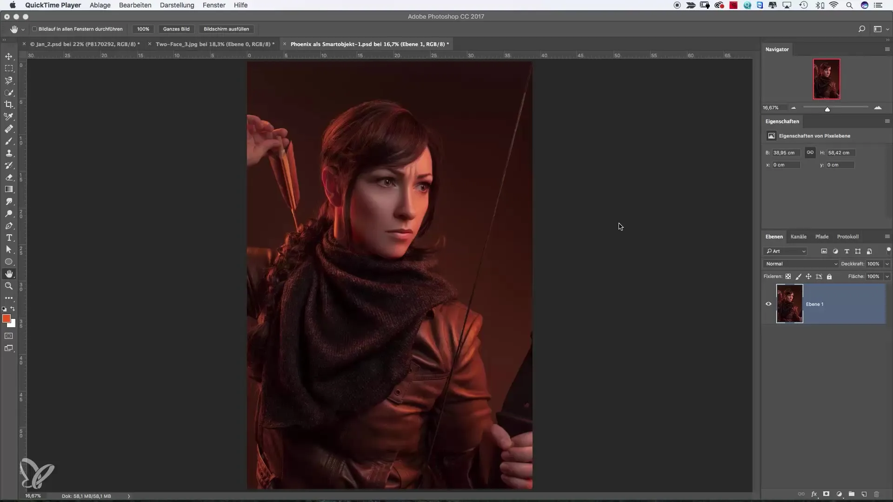Open the Normal blend mode dropdown
This screenshot has width=893, height=502.
801,264
